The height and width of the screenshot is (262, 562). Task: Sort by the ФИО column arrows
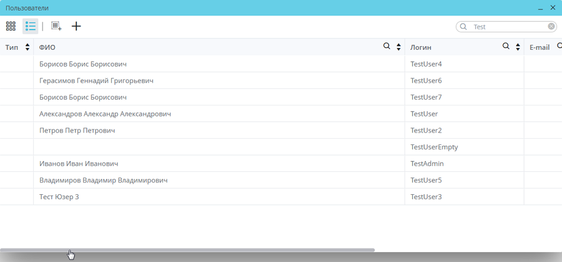click(x=398, y=47)
